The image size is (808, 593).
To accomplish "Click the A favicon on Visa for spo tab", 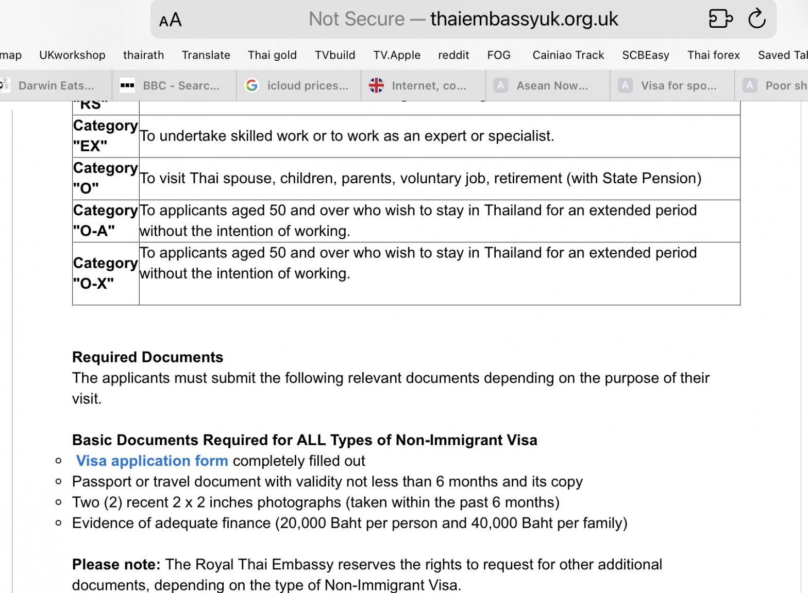I will pyautogui.click(x=625, y=85).
